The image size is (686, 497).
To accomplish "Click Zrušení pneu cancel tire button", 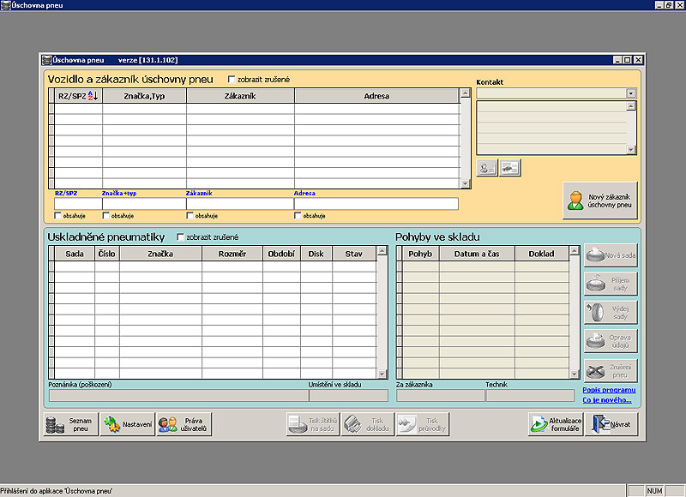I will click(611, 371).
